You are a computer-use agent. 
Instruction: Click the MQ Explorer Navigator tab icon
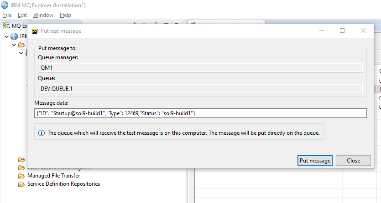click(6, 25)
